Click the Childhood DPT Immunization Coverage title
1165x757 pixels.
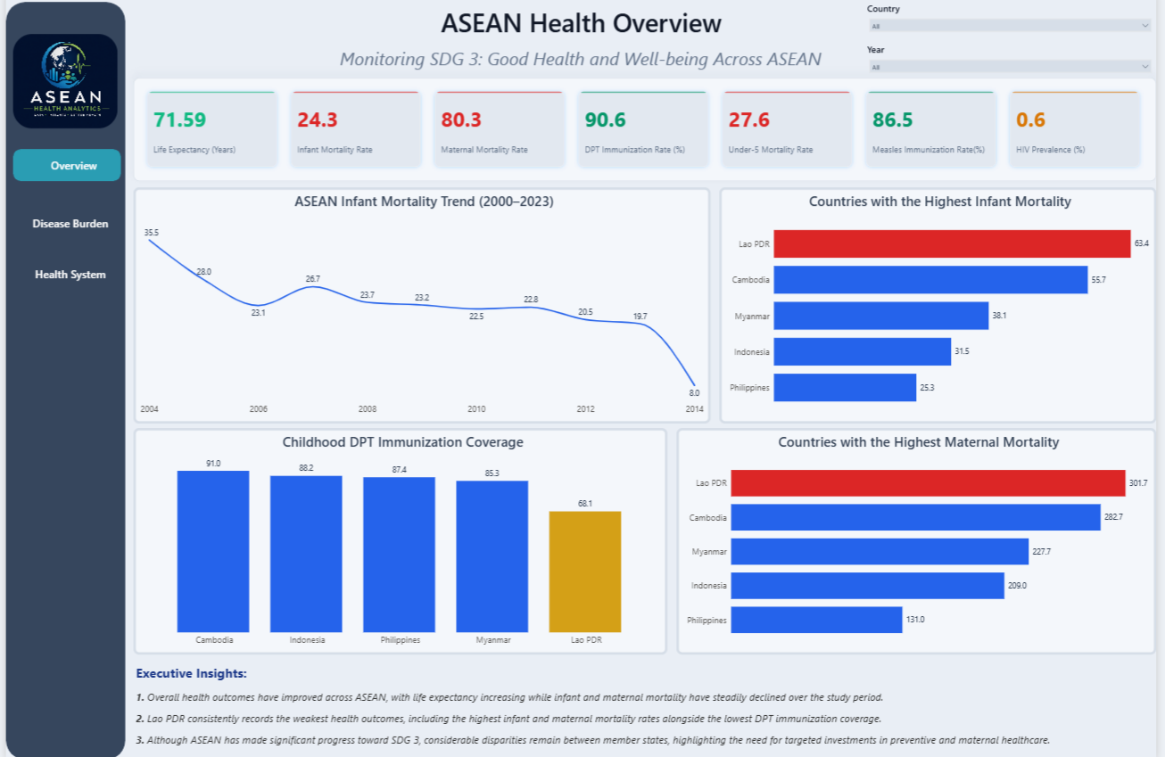[403, 442]
